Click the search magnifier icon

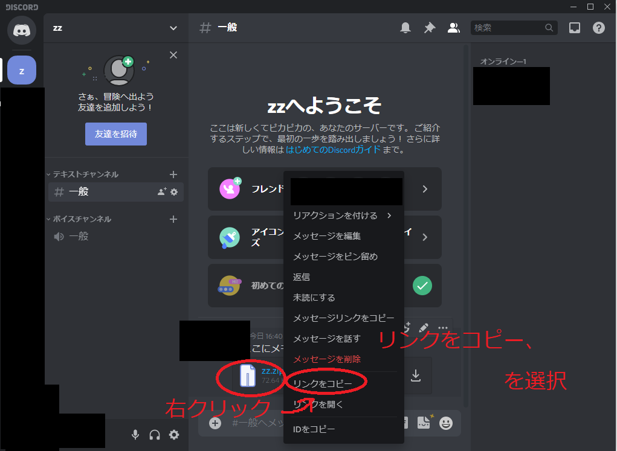point(549,28)
